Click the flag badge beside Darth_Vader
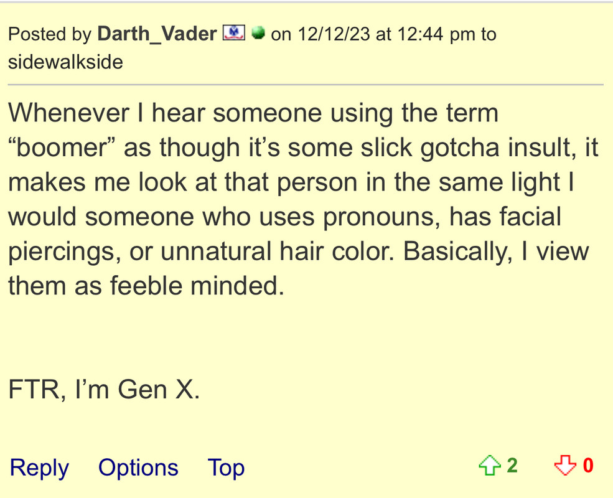 [234, 32]
